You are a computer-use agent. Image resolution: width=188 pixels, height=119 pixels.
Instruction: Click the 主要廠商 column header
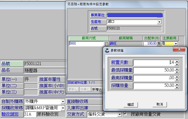pos(170,39)
